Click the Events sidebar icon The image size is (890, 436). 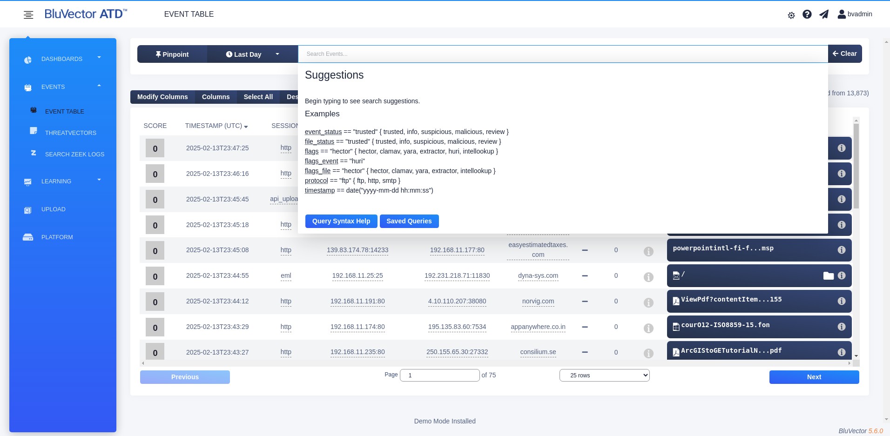(28, 87)
